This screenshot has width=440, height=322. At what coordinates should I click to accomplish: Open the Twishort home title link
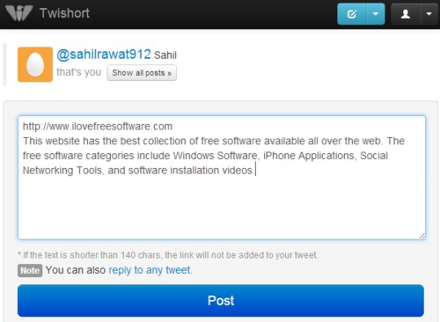(64, 13)
